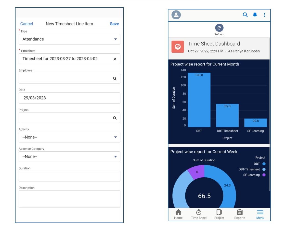The width and height of the screenshot is (286, 229).
Task: Open the Time Sheet tab
Action: [x=199, y=214]
